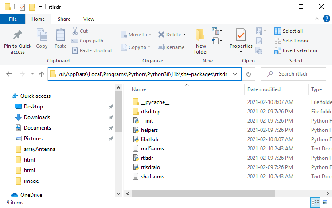This screenshot has width=332, height=208.
Task: Open the Easy access dropdown icon
Action: coord(217,40)
